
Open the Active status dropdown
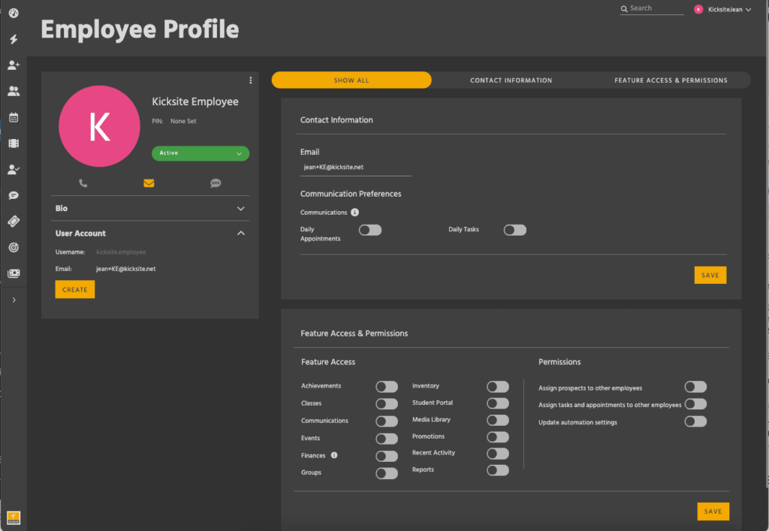coord(201,153)
